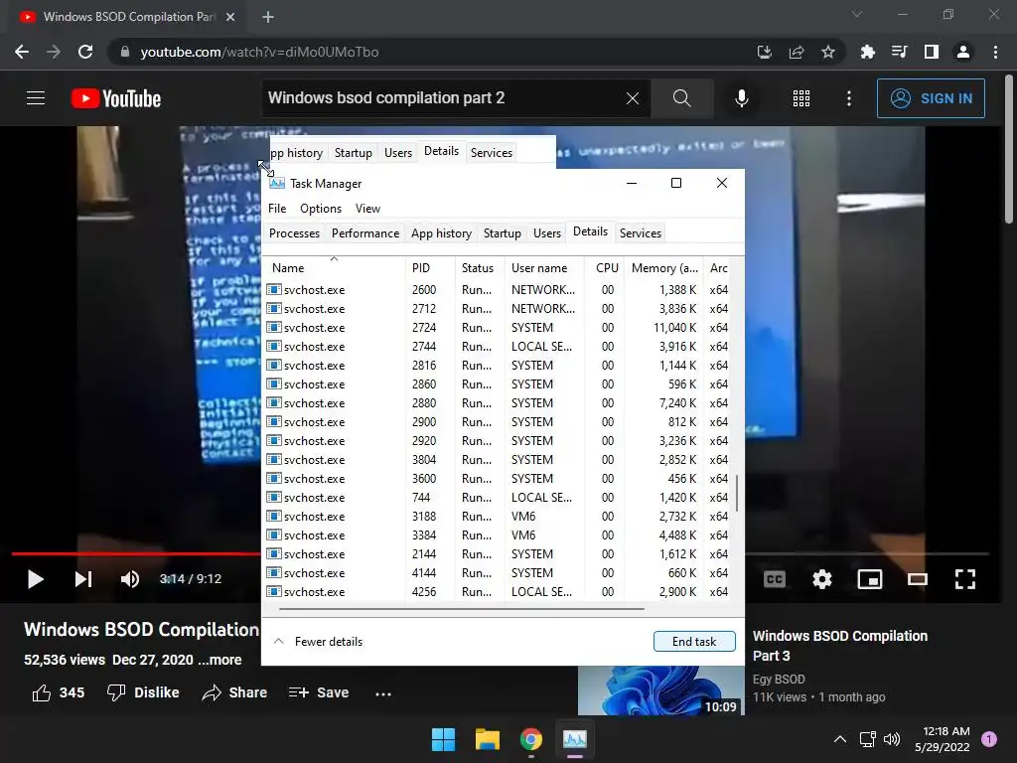Enter full screen video mode
The width and height of the screenshot is (1017, 763).
click(x=965, y=579)
